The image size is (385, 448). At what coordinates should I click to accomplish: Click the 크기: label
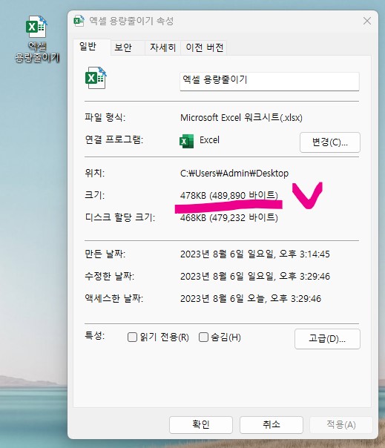[95, 195]
